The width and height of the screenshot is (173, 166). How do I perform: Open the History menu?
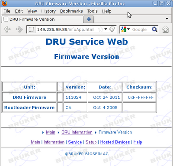tap(48, 11)
